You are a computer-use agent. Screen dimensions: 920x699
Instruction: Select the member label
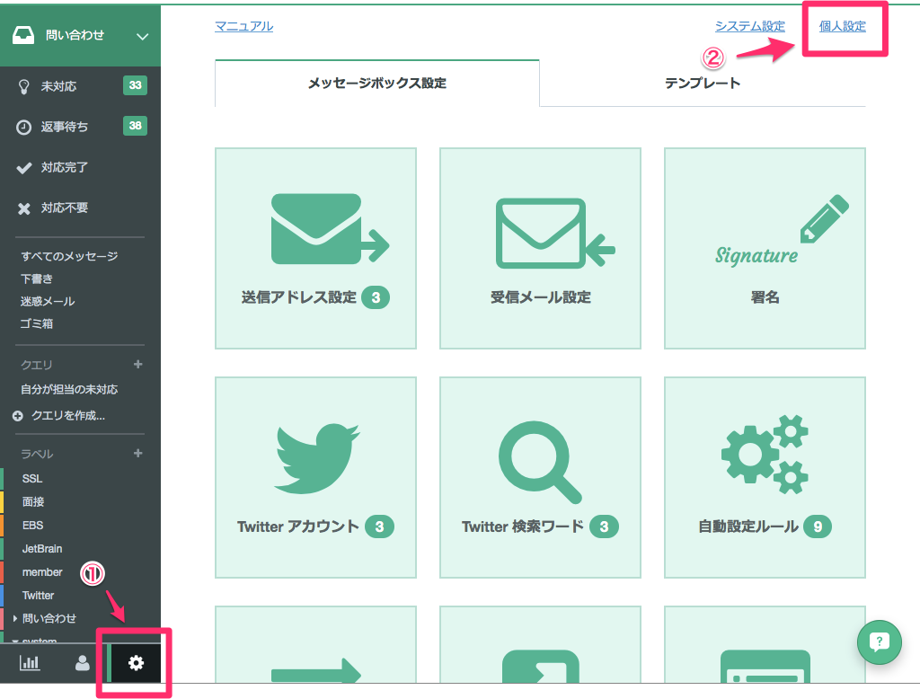(42, 572)
